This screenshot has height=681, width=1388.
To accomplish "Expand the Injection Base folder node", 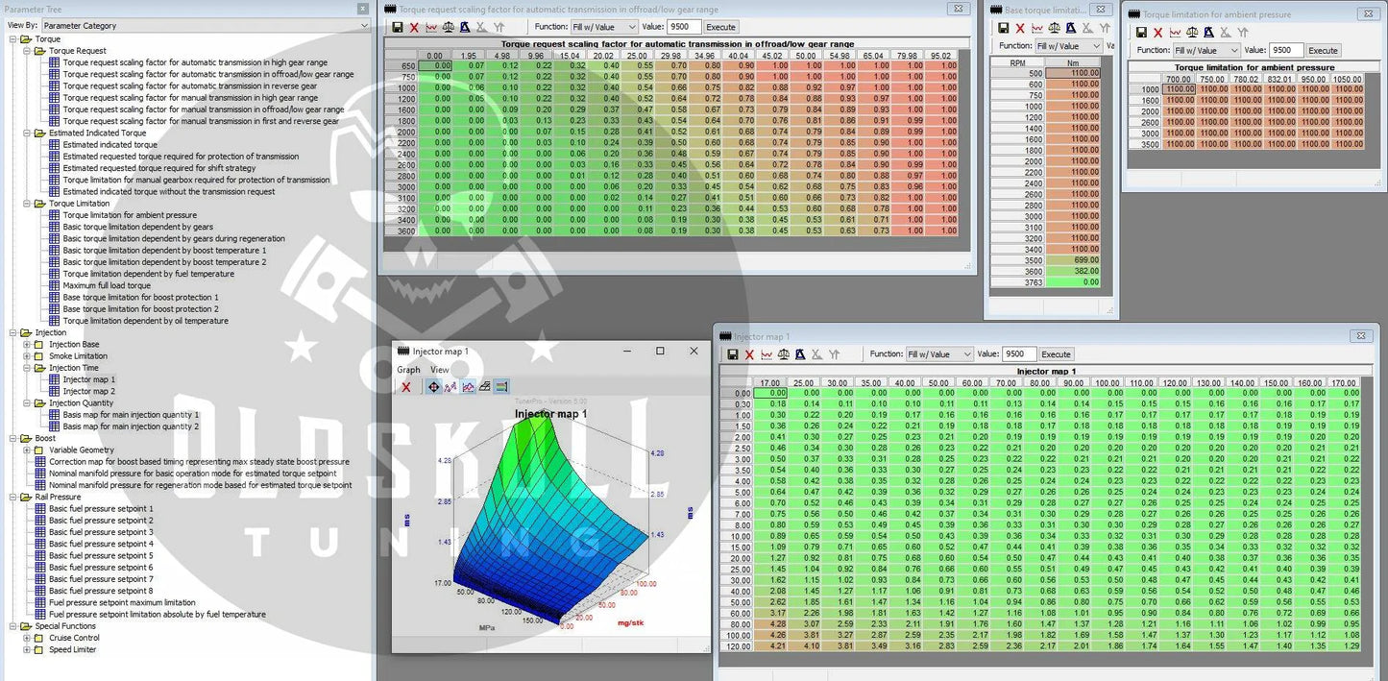I will [x=27, y=345].
